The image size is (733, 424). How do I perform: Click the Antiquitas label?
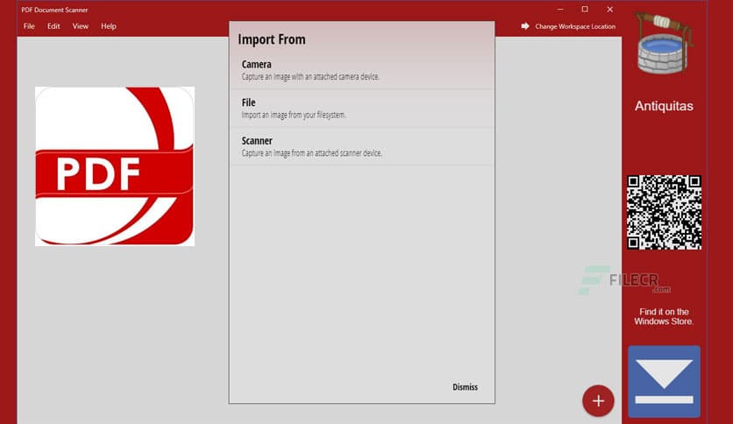pos(664,106)
